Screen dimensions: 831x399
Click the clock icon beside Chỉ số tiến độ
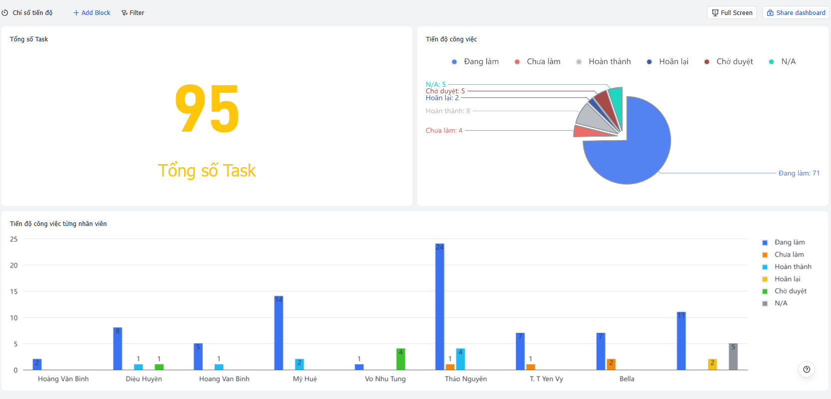pos(5,13)
